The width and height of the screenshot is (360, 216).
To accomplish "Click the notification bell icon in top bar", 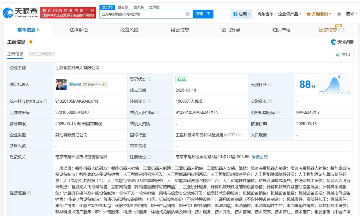I will (x=339, y=14).
